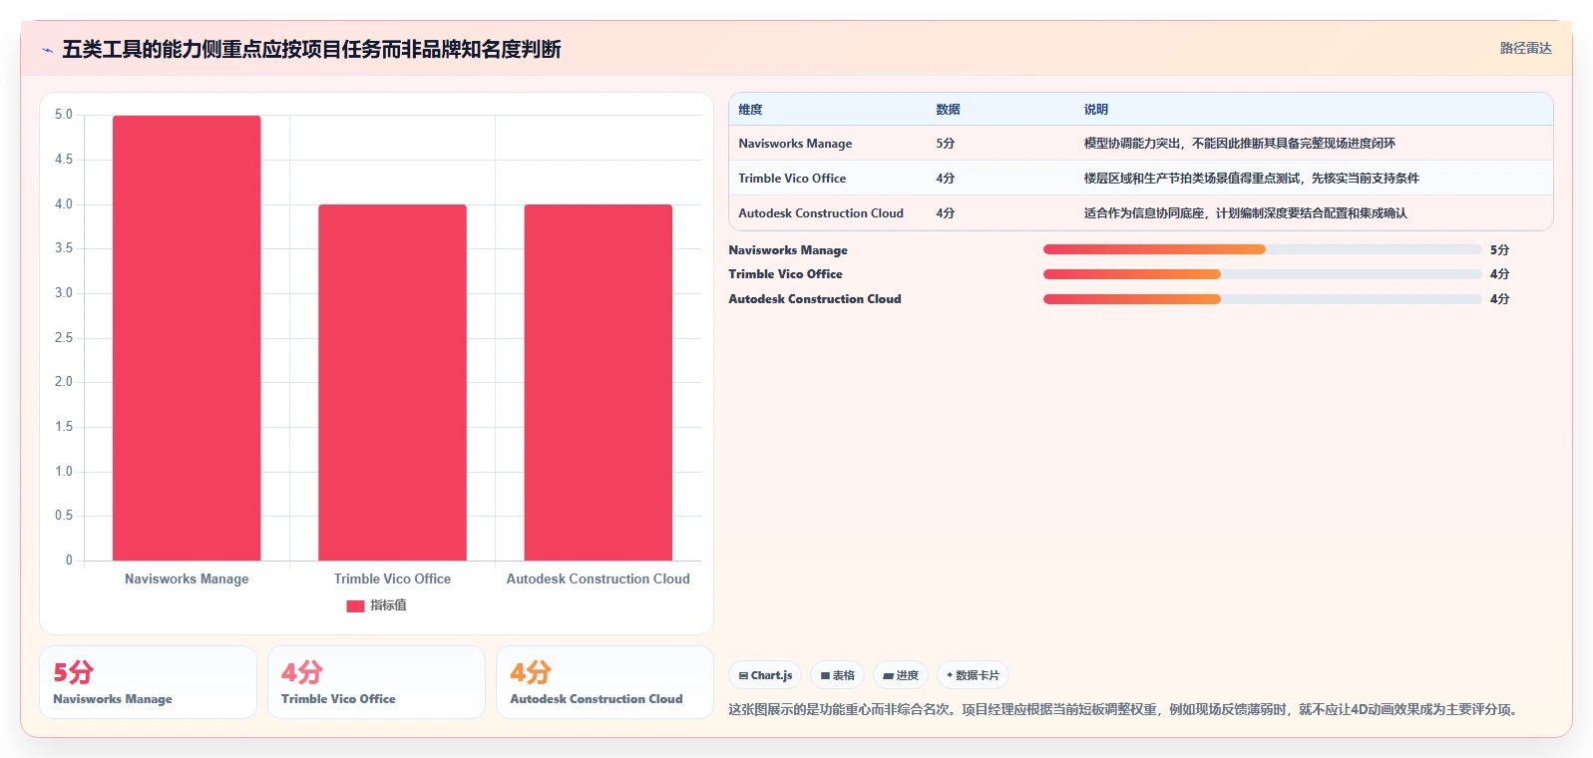This screenshot has height=758, width=1593.
Task: Click the Autodesk Construction Cloud progress label
Action: [815, 299]
